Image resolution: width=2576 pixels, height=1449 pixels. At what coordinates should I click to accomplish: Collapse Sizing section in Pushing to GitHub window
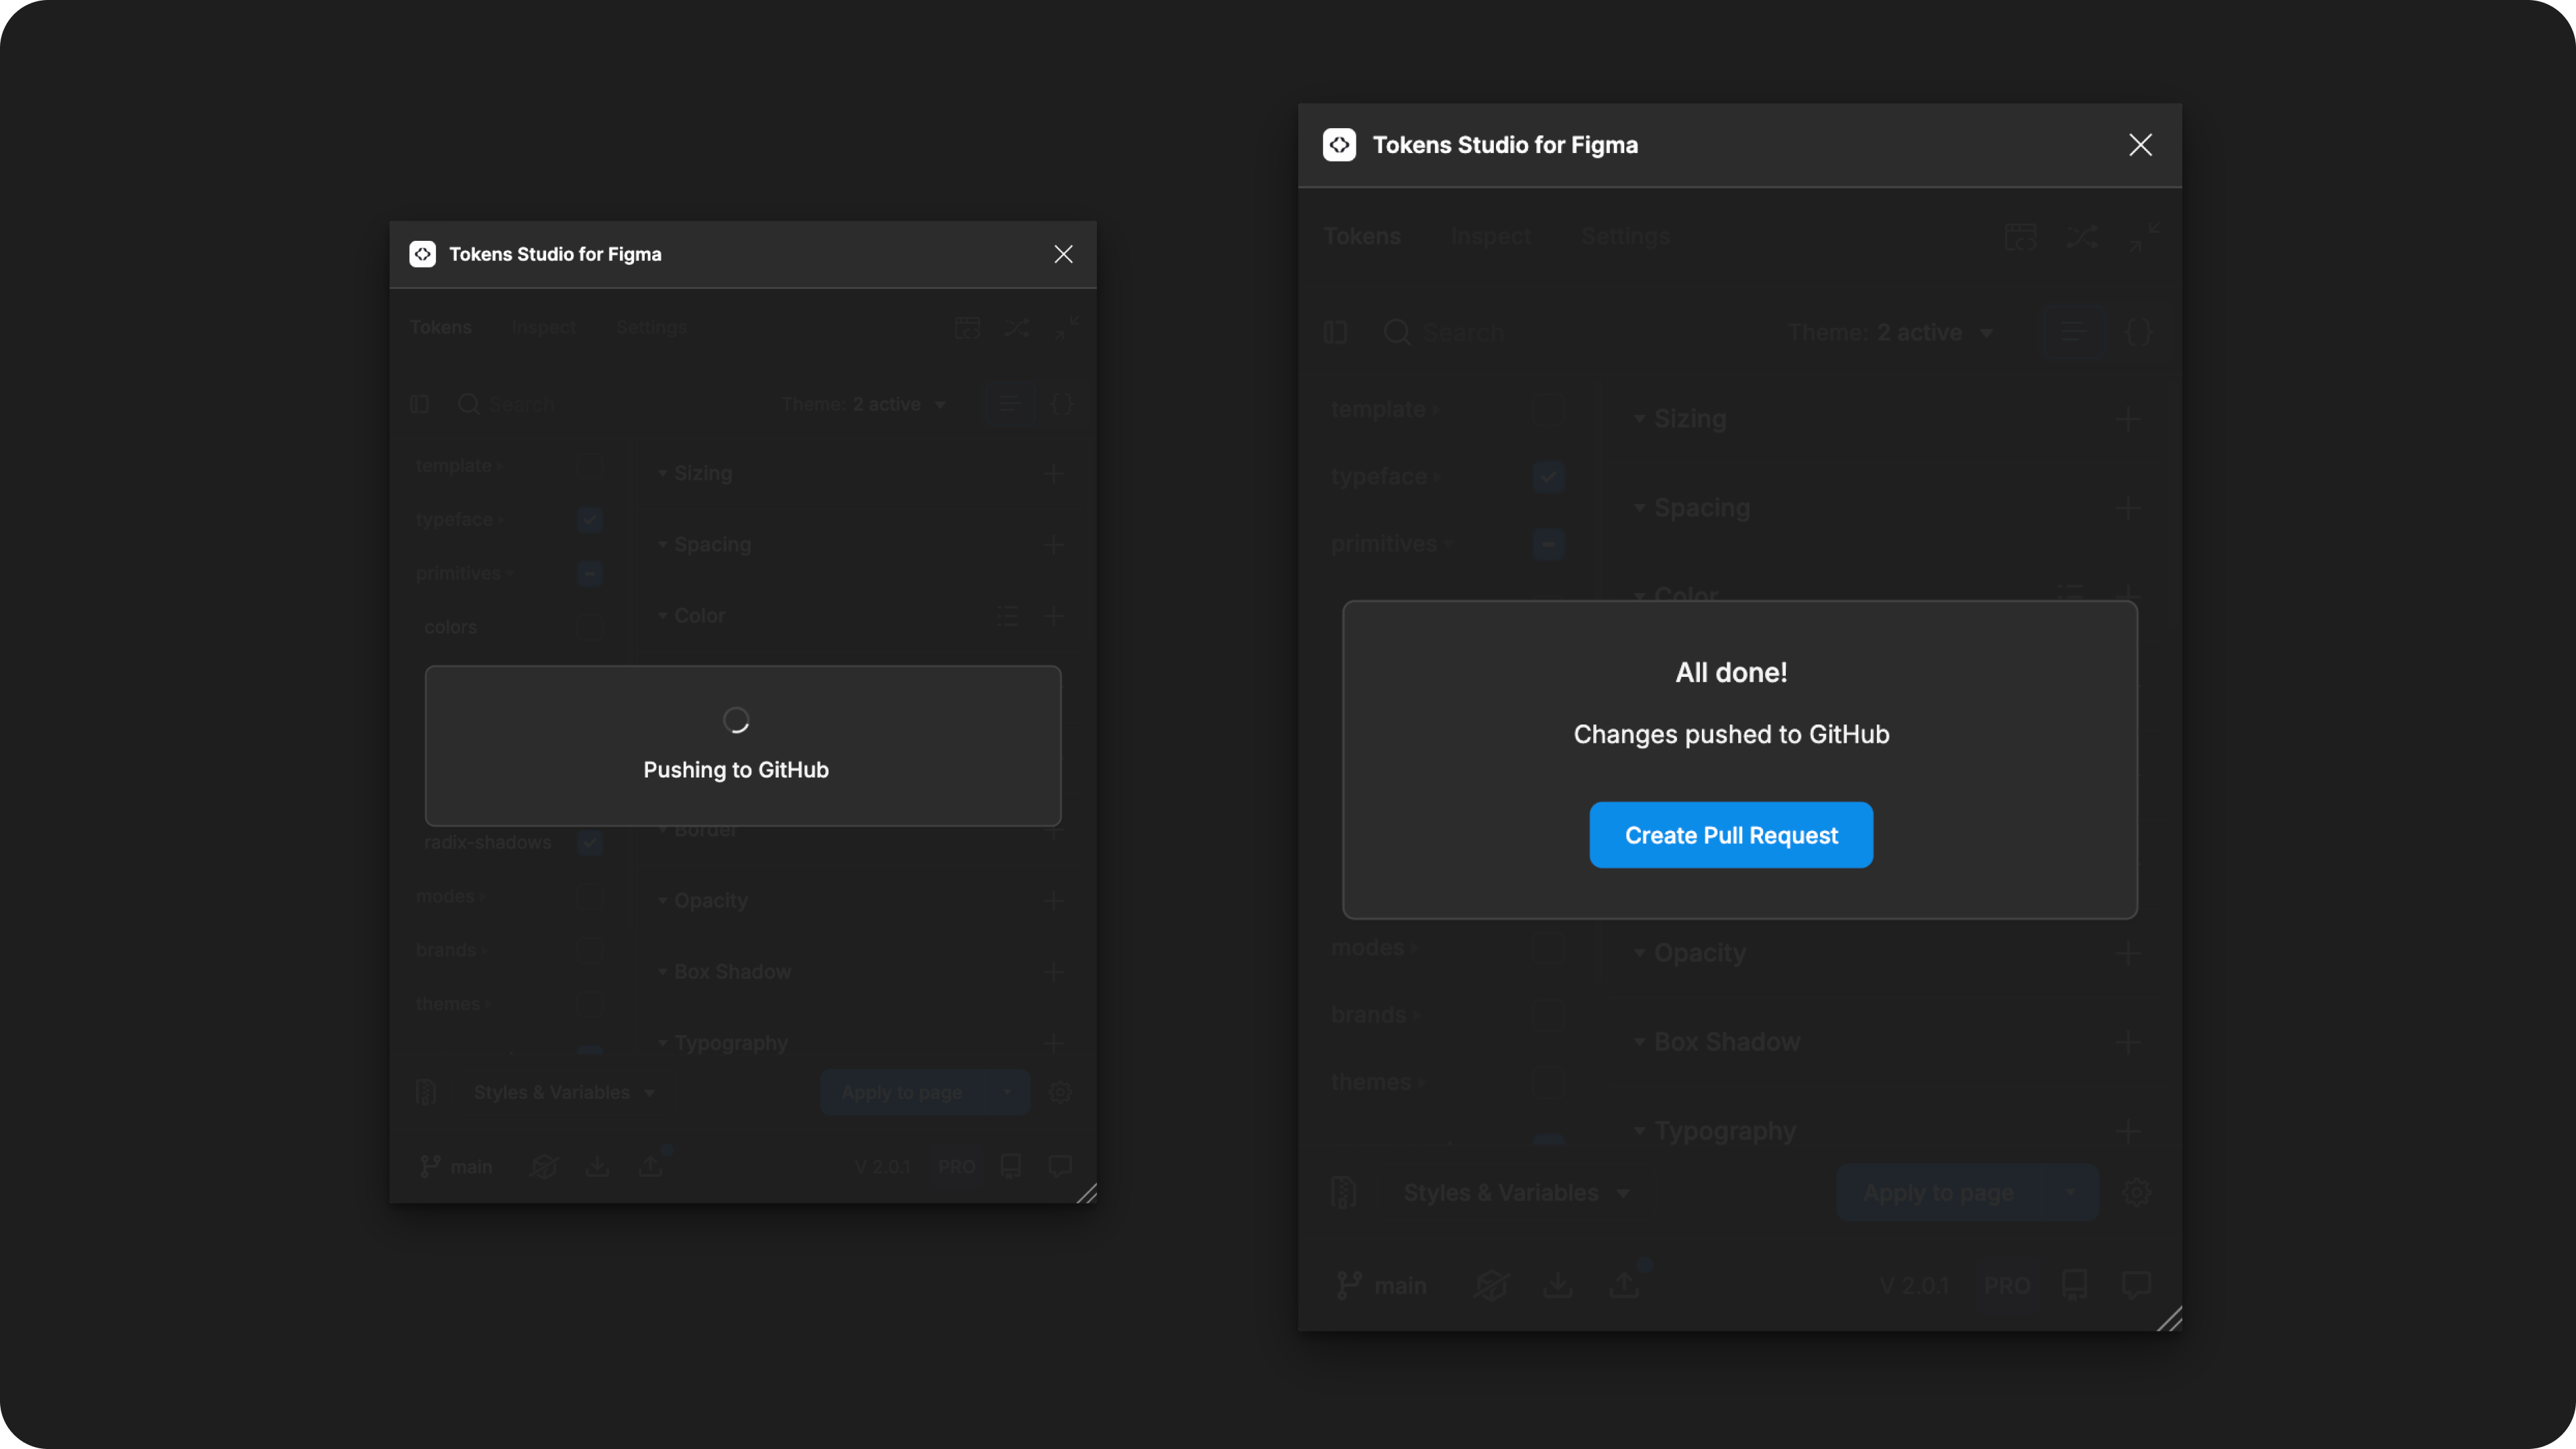pyautogui.click(x=694, y=473)
